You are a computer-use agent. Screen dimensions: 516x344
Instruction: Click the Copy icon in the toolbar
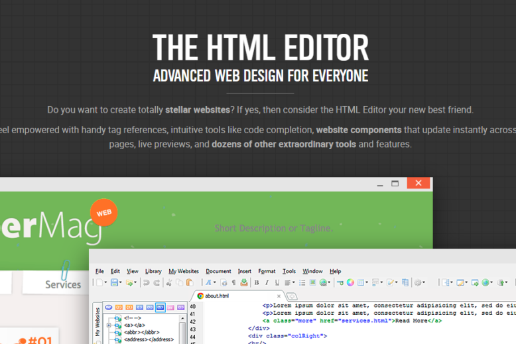[179, 282]
